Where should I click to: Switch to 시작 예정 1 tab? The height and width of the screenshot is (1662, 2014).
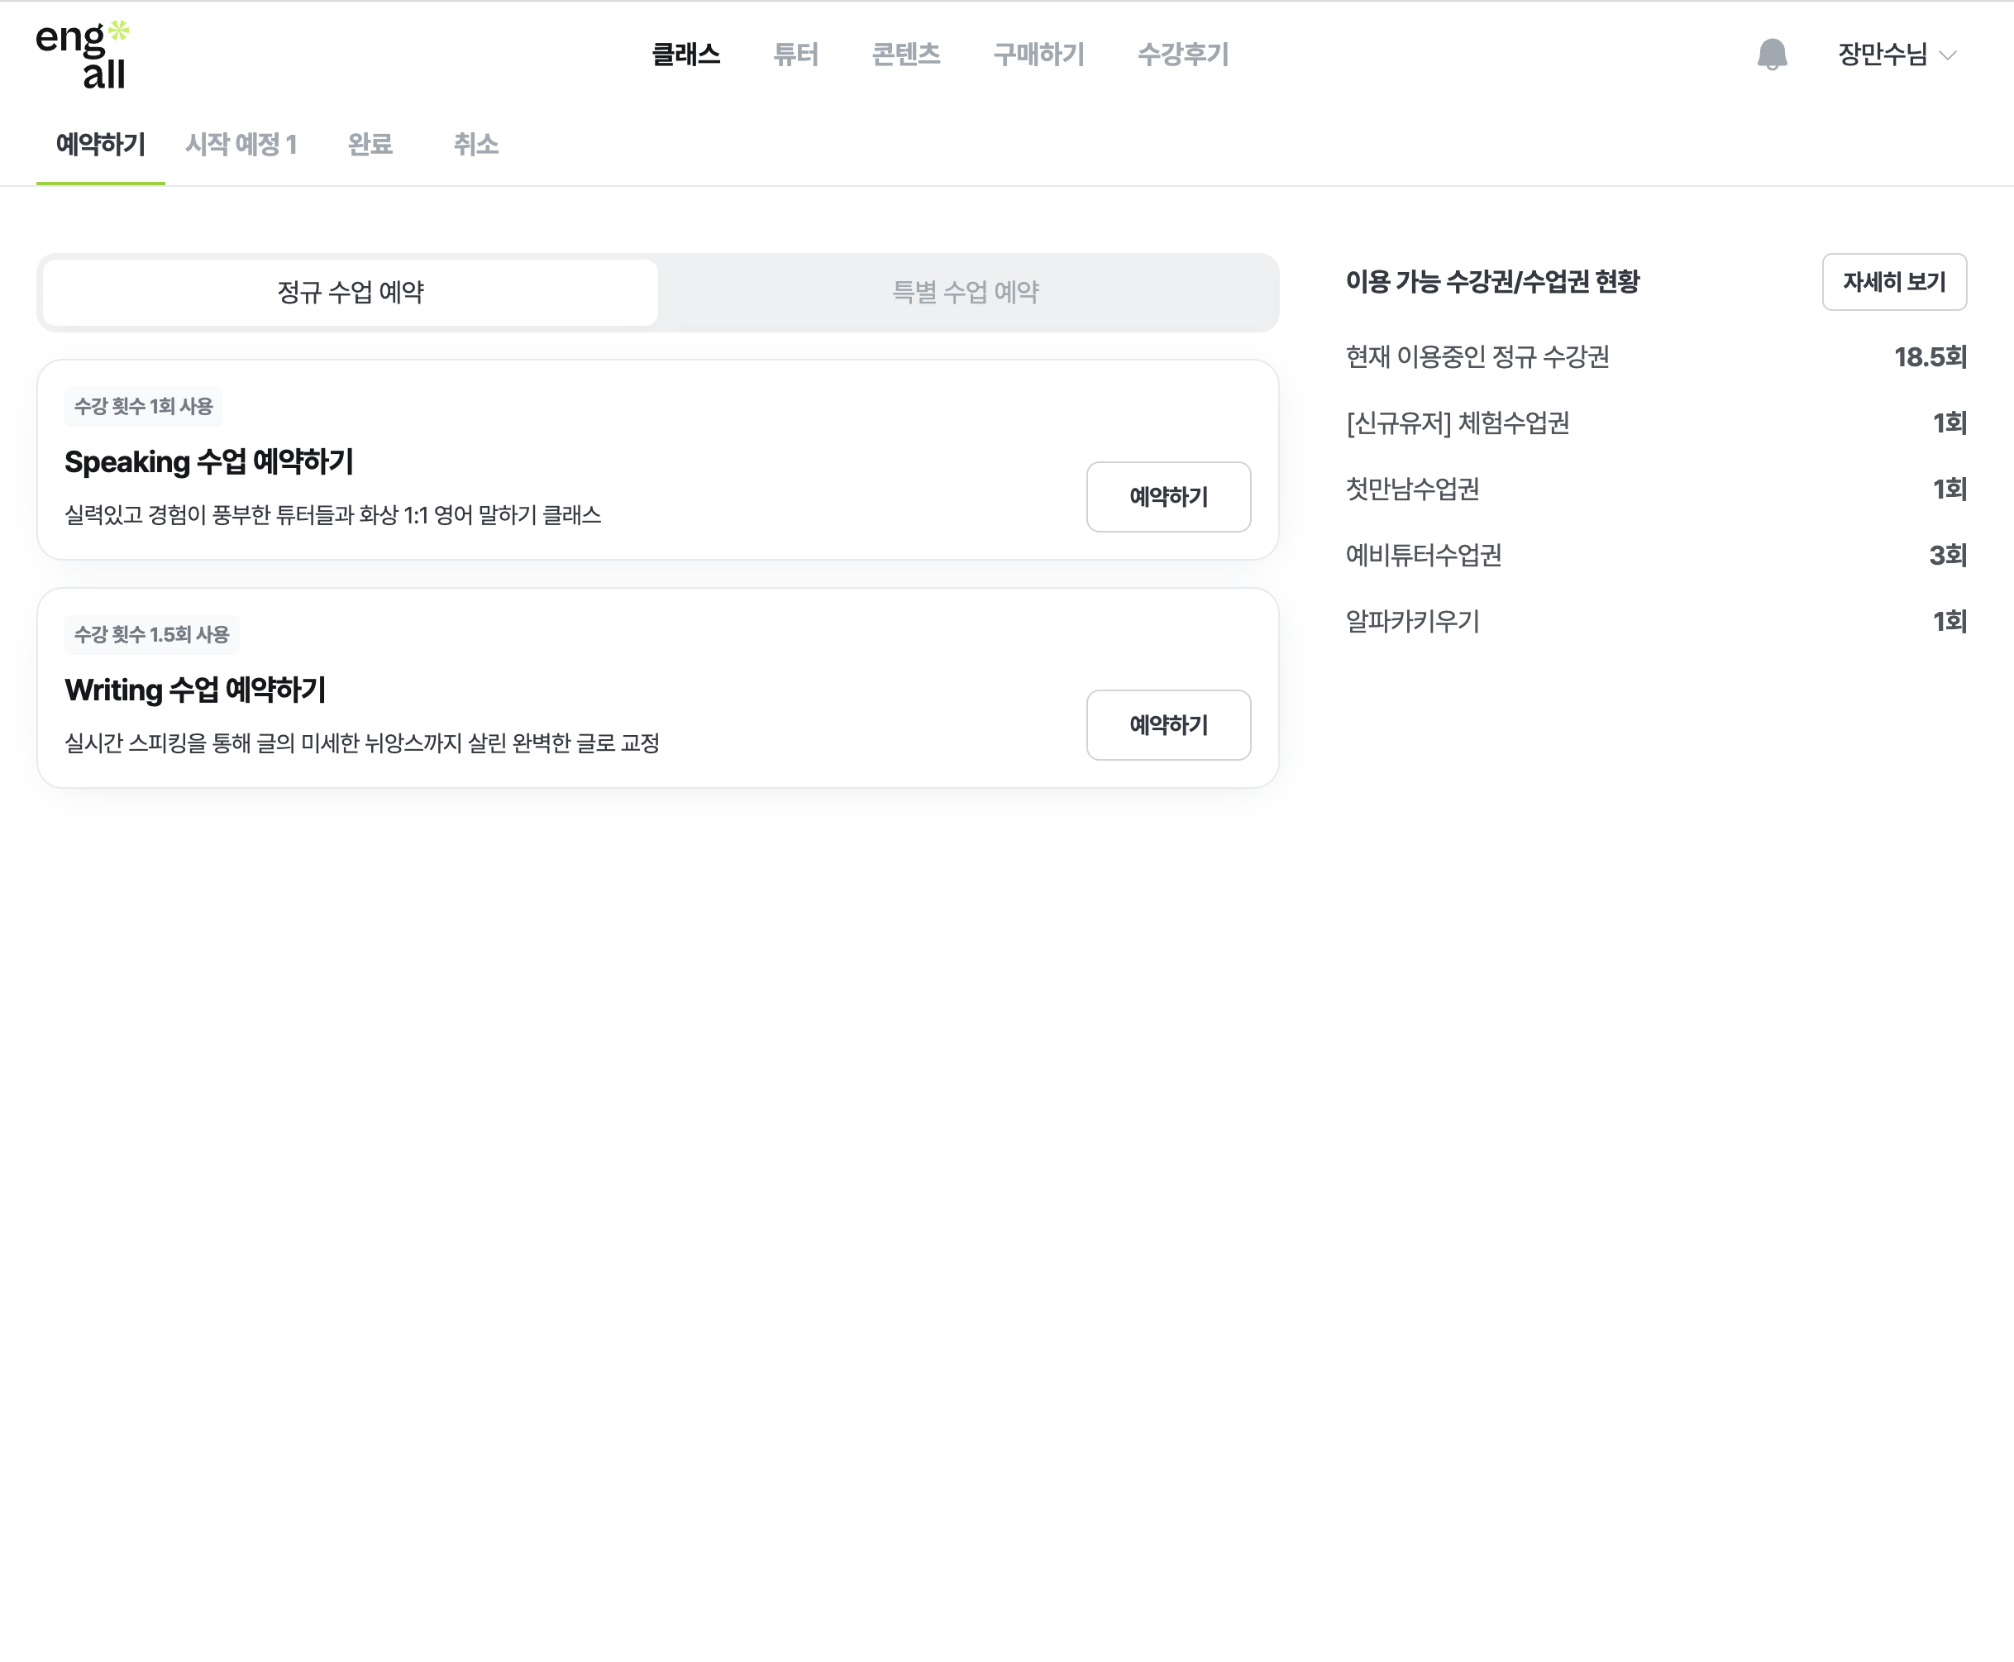[241, 145]
